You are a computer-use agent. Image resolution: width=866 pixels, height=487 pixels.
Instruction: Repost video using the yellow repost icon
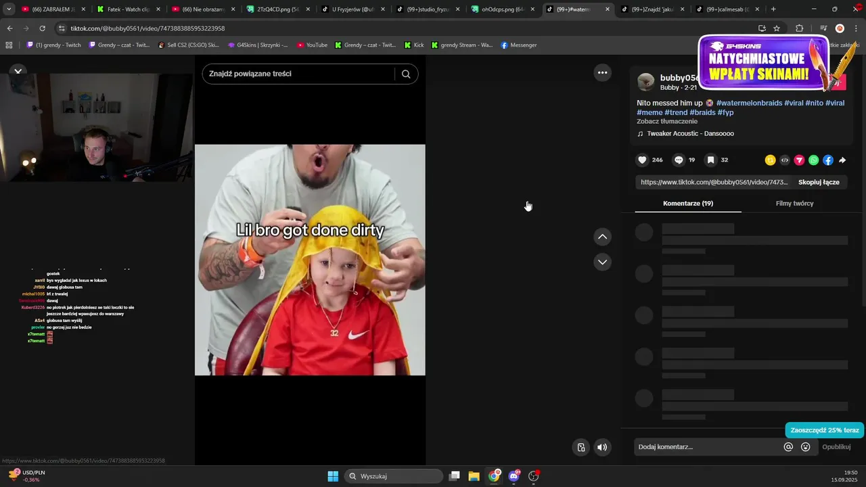coord(770,160)
